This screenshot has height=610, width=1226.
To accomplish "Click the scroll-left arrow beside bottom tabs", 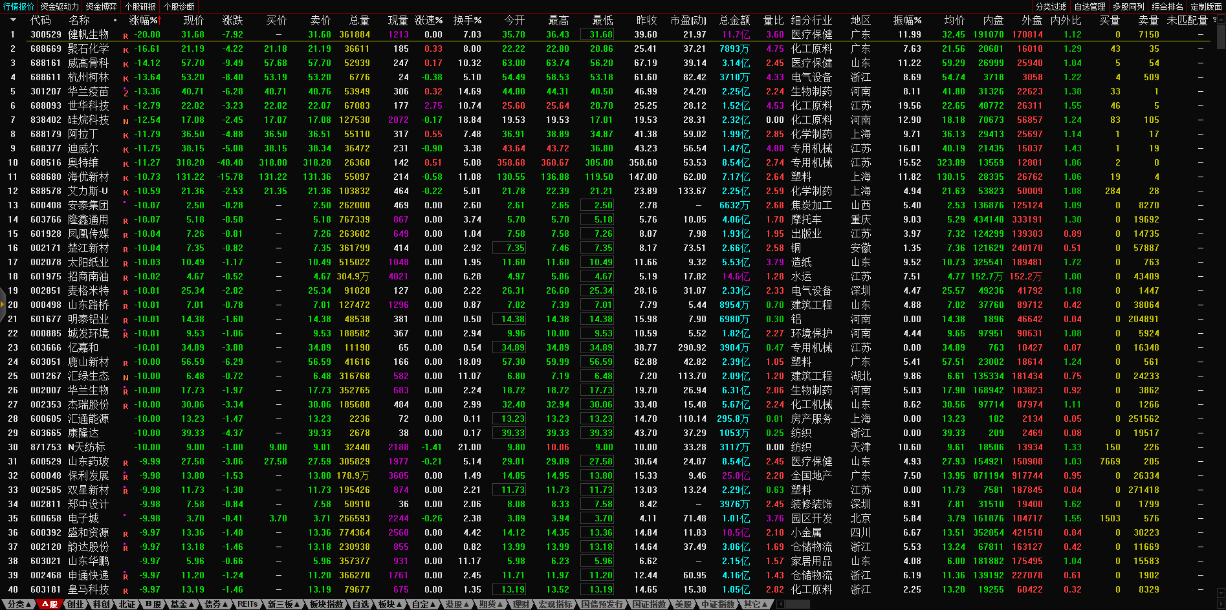I will point(780,604).
